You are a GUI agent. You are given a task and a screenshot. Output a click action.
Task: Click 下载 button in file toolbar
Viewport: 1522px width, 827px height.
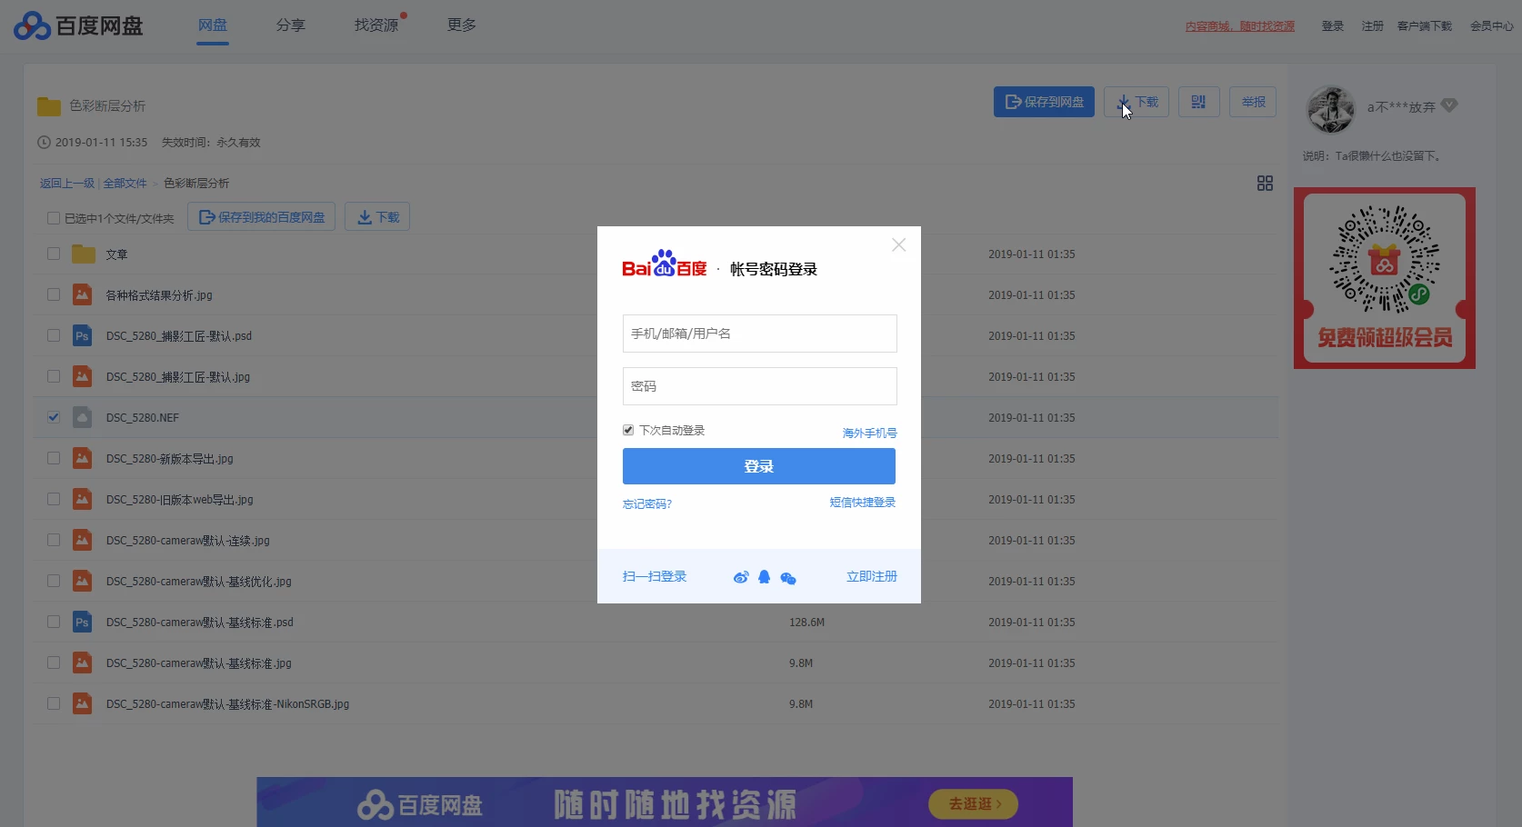[x=377, y=217]
